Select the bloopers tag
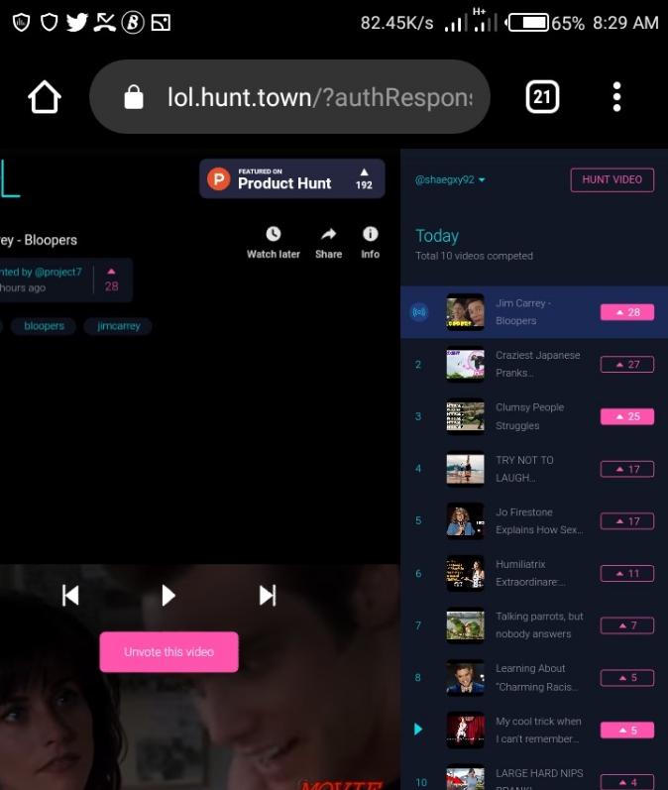 click(x=44, y=326)
